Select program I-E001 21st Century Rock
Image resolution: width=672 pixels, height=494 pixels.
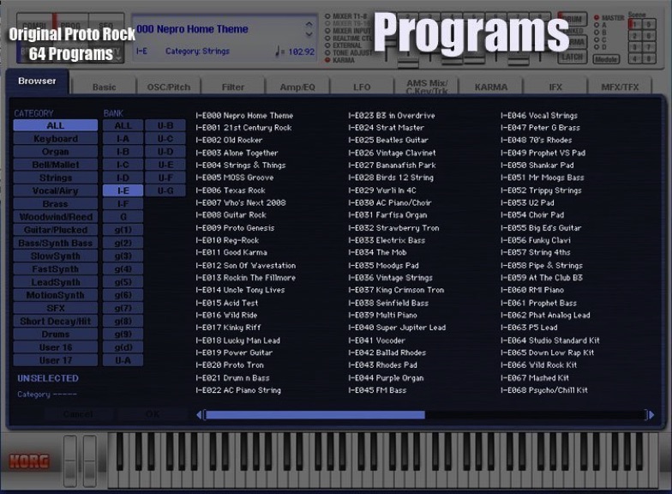243,128
